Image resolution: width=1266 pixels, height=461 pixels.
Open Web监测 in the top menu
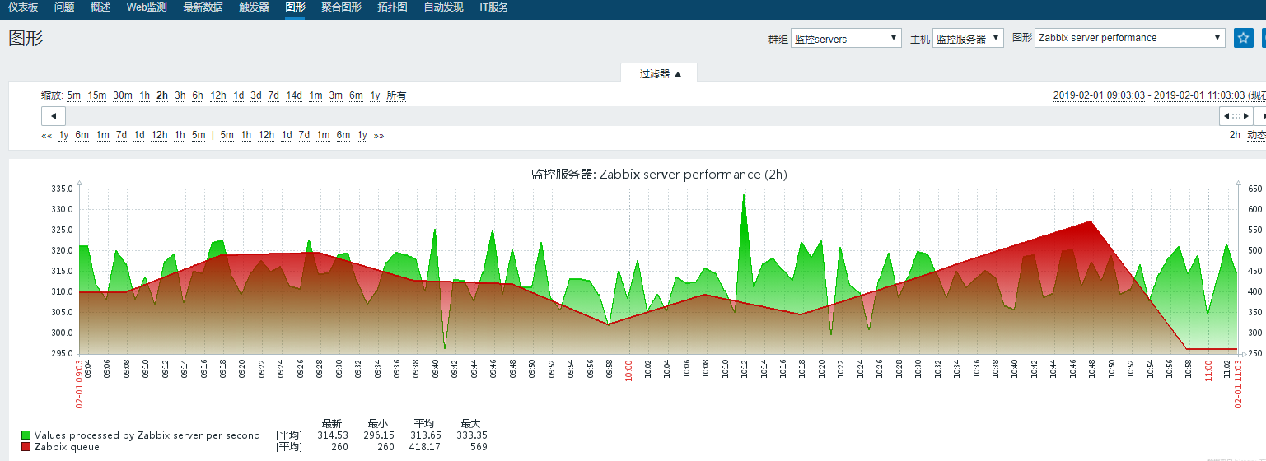point(147,7)
